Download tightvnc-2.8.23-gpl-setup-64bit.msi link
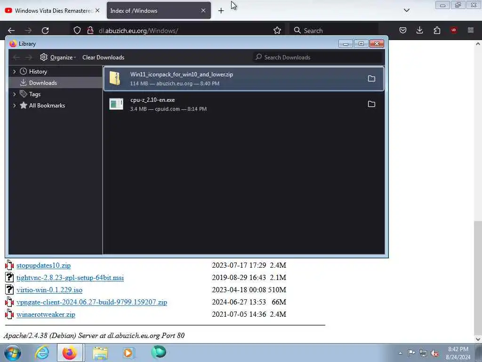The width and height of the screenshot is (482, 362). [x=70, y=278]
